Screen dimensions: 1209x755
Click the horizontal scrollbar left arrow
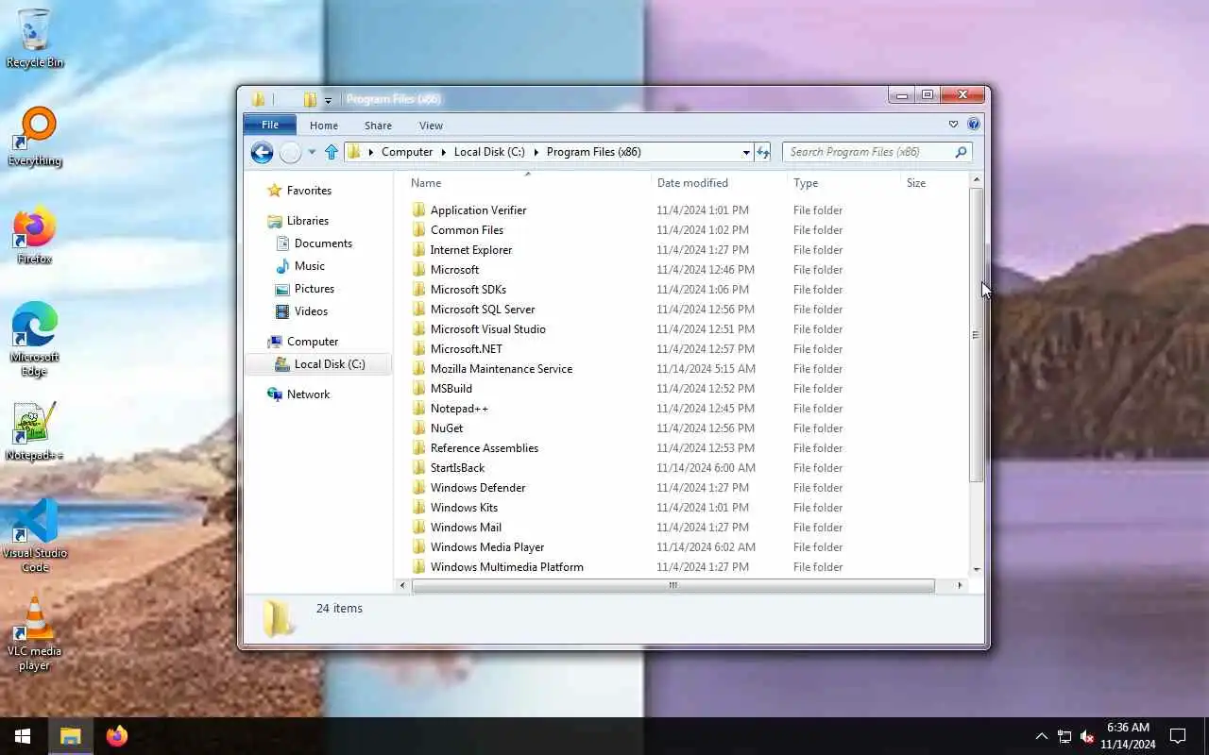point(402,586)
